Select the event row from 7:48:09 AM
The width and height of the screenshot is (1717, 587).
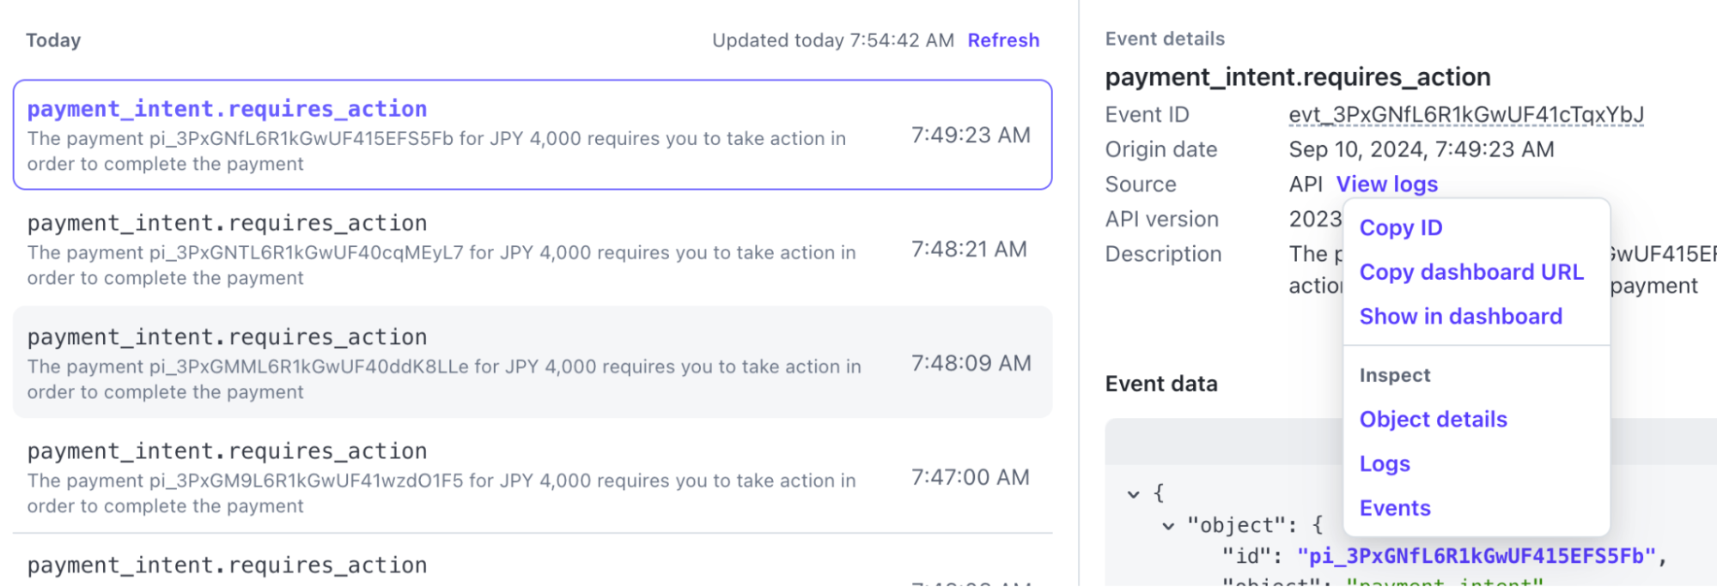click(532, 363)
